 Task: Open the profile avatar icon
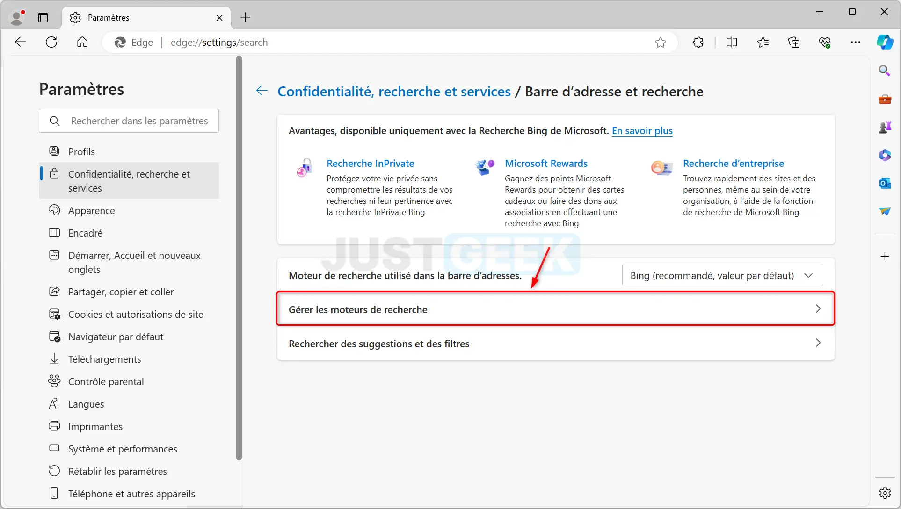pos(17,17)
